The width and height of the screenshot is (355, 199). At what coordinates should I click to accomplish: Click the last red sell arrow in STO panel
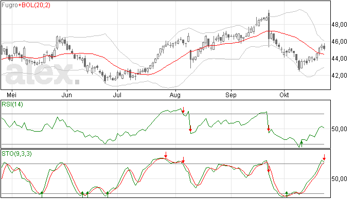coord(324,157)
